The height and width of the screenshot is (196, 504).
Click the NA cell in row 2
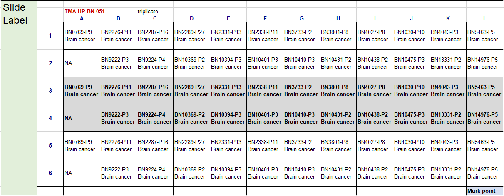[82, 63]
